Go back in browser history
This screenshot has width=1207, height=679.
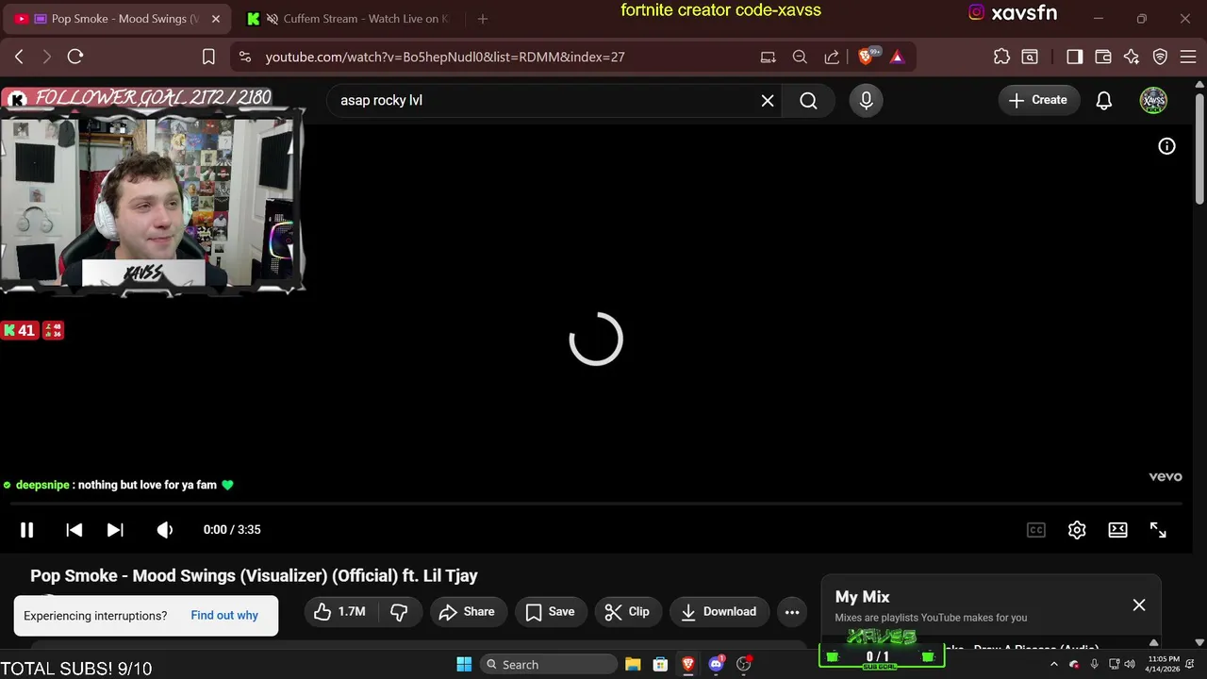pos(19,57)
